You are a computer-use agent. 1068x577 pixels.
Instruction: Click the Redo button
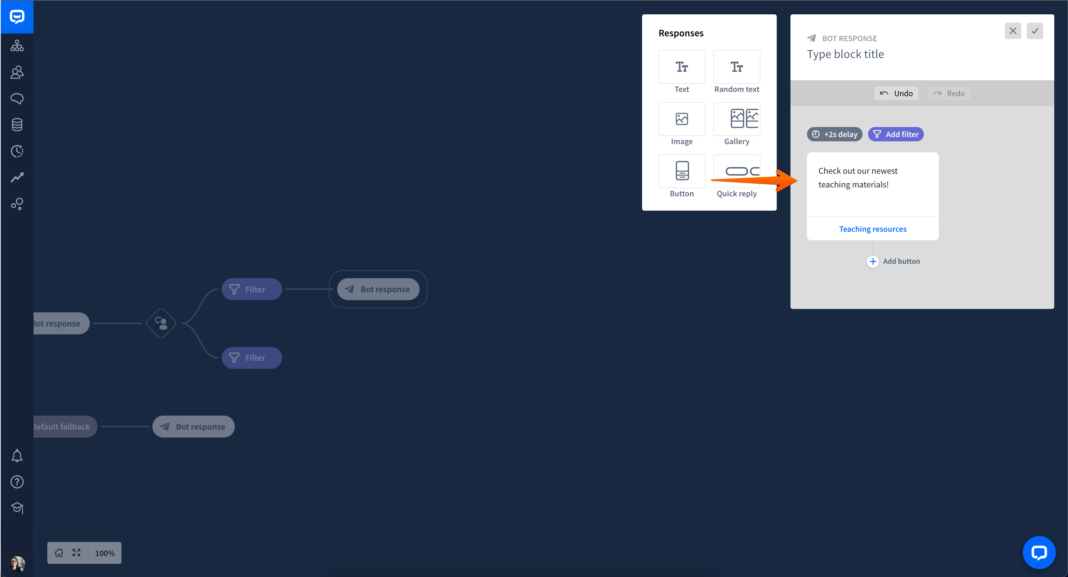coord(949,93)
